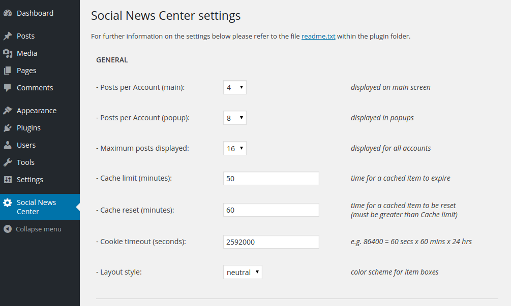Click the Users person icon
The height and width of the screenshot is (306, 511).
tap(8, 145)
